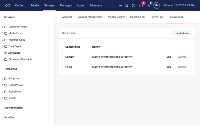Click the Document Types folder icon
The height and width of the screenshot is (125, 200).
coord(6,27)
